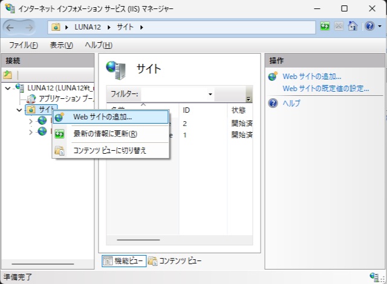Screen dimensions: 387x284
Task: Open the filter toolbar overflow arrow
Action: tap(249, 99)
